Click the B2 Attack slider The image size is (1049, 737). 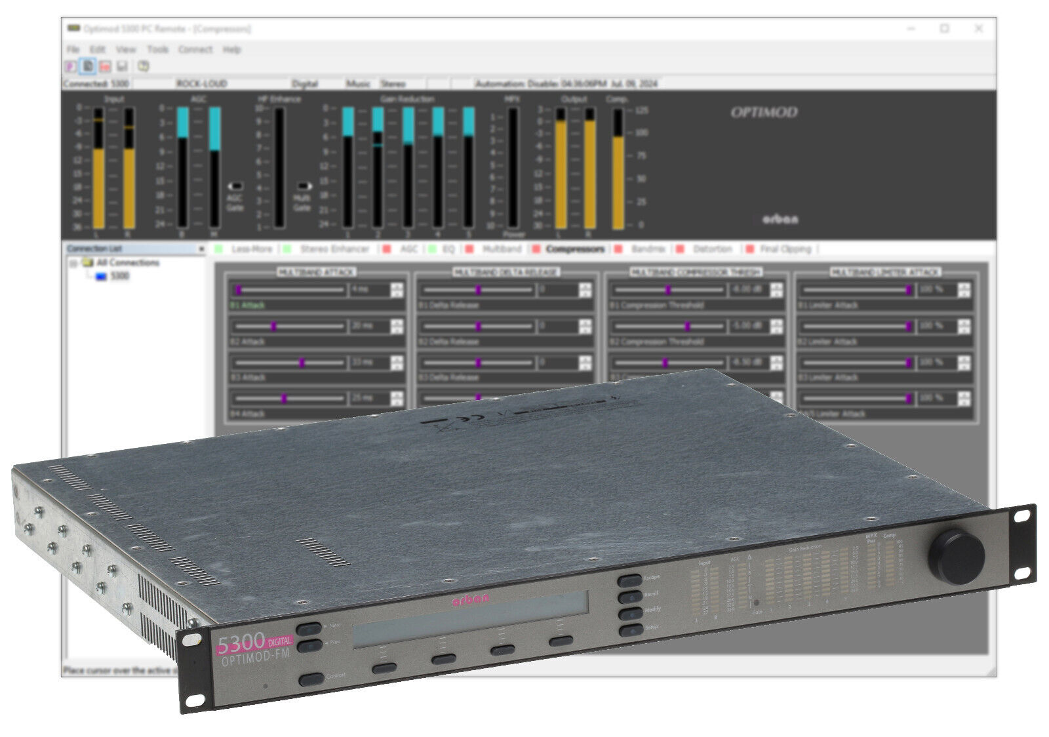tap(289, 327)
